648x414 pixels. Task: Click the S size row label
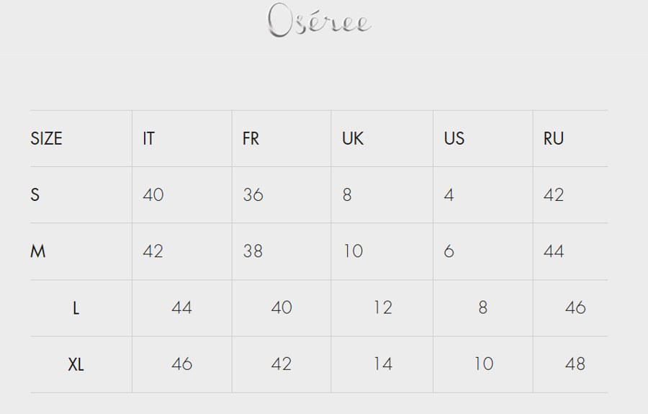tap(35, 194)
